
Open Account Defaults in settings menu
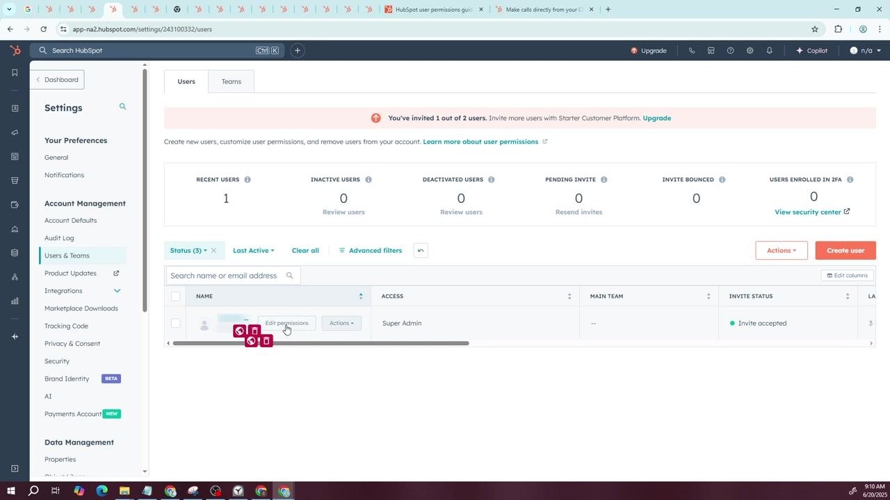[71, 221]
